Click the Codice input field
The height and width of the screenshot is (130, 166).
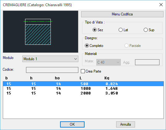click(x=52, y=70)
